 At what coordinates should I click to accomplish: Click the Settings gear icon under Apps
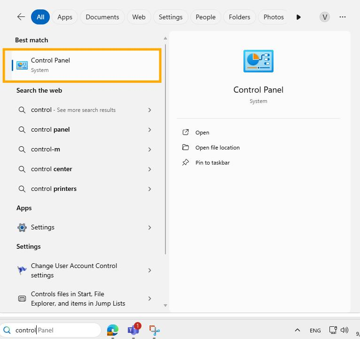(22, 228)
